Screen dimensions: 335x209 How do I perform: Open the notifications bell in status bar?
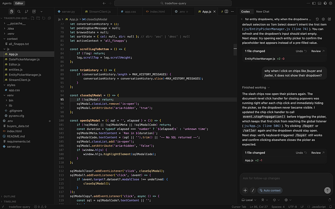330,206
